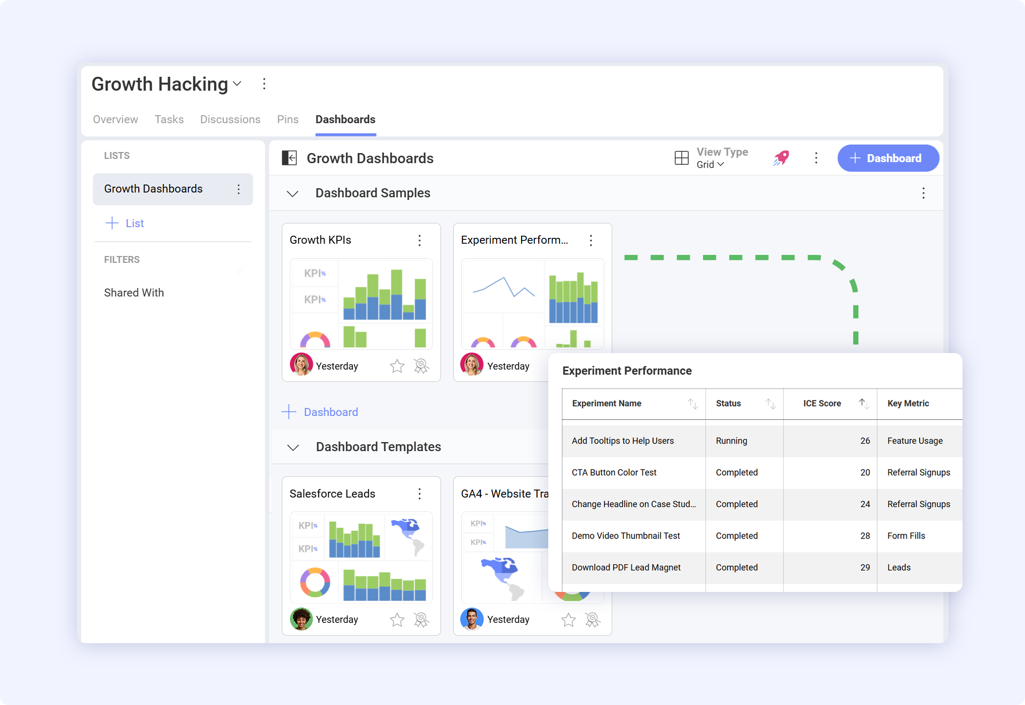Toggle pin on GA4 Website Traffic dashboard
The image size is (1025, 705).
pyautogui.click(x=593, y=620)
